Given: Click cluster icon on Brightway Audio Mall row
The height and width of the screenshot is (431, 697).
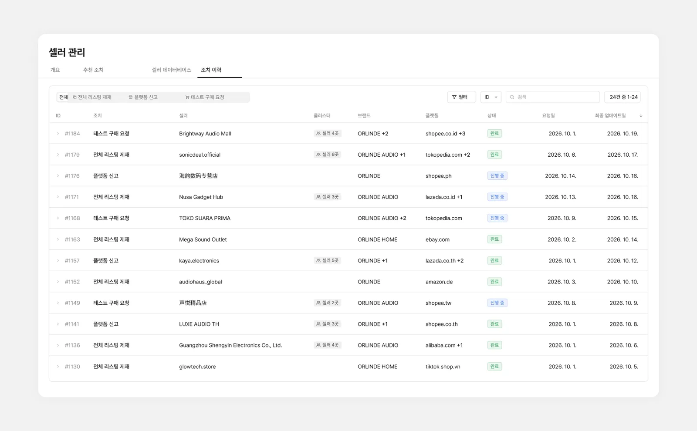Looking at the screenshot, I should pyautogui.click(x=318, y=134).
